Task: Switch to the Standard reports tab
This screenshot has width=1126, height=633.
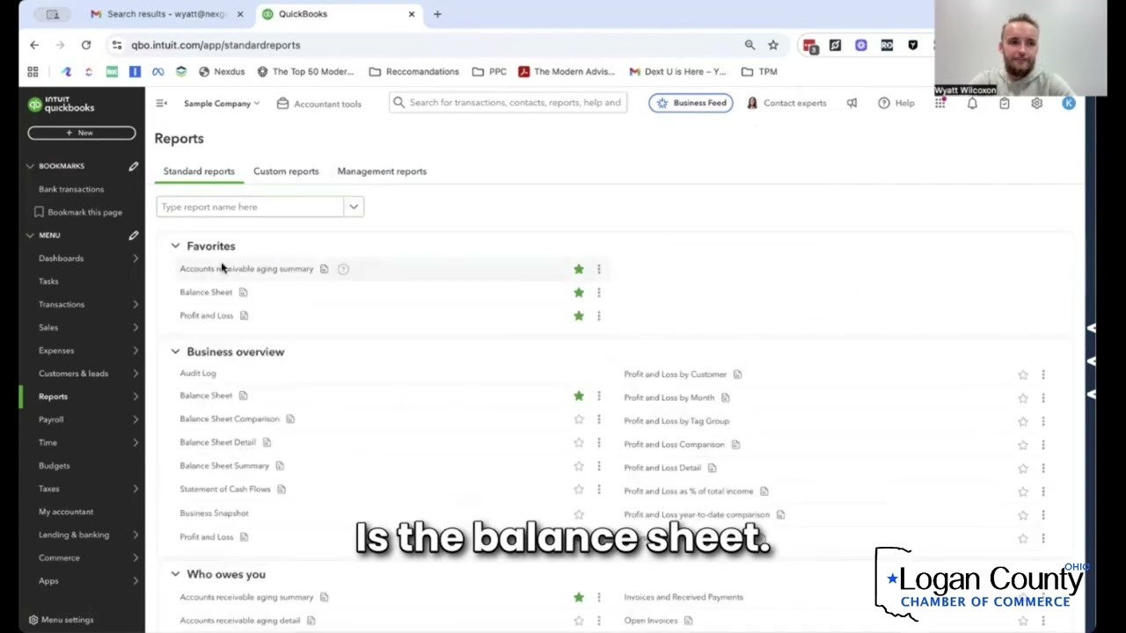Action: point(199,171)
